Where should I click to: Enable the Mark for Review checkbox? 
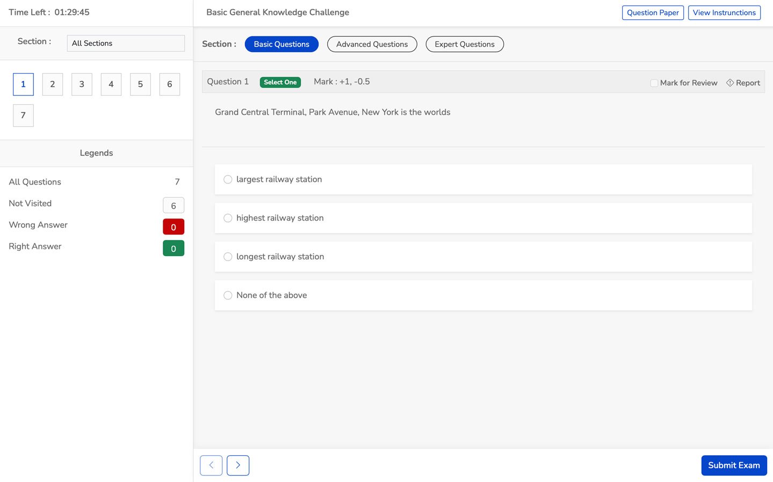(654, 83)
